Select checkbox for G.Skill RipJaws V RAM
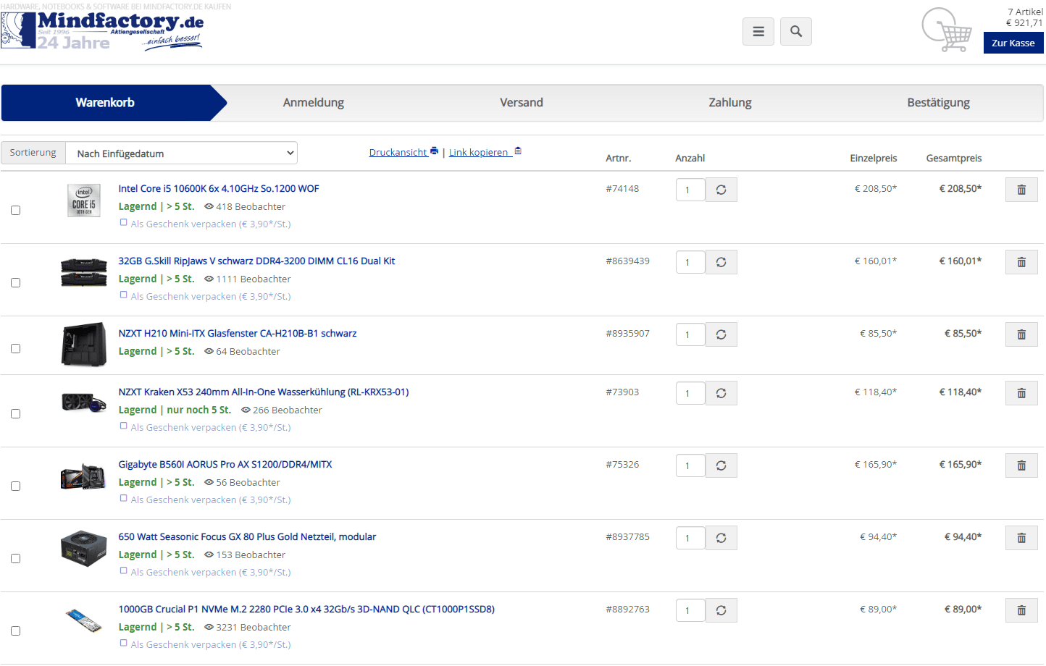 pyautogui.click(x=15, y=282)
